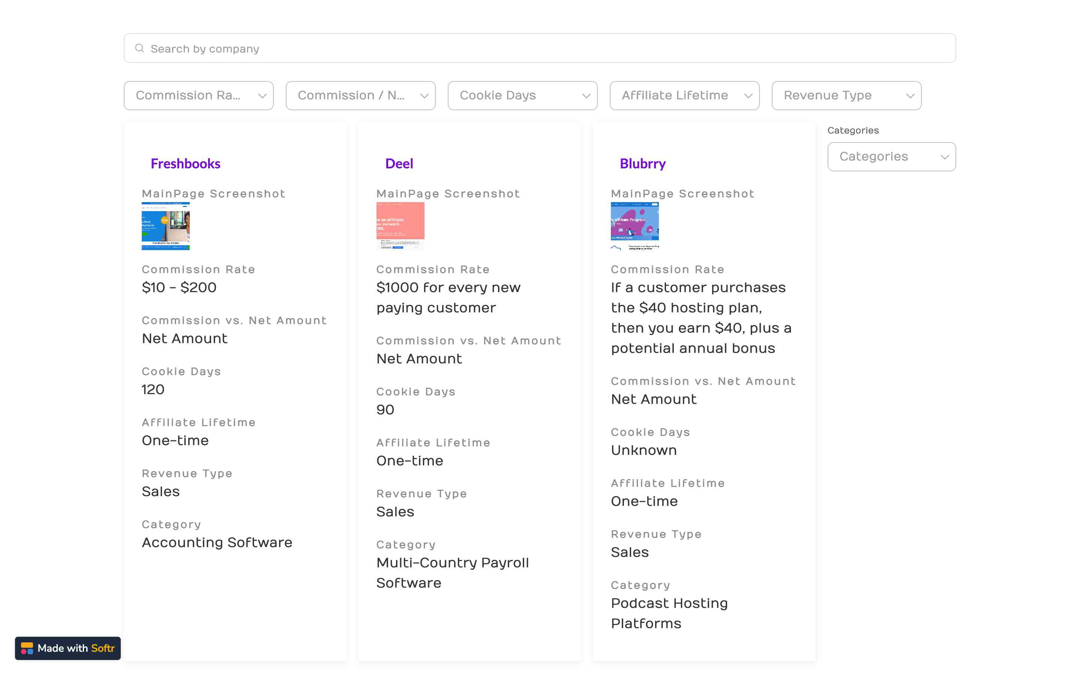Click the search magnifier icon
The height and width of the screenshot is (675, 1080).
[x=139, y=48]
